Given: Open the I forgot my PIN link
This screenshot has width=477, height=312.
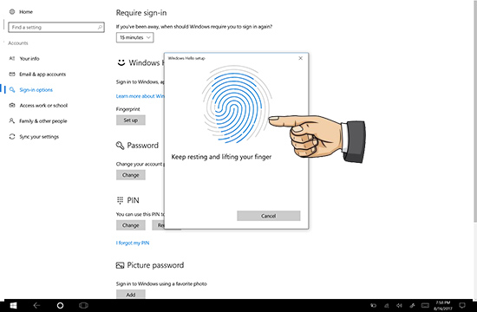Looking at the screenshot, I should (133, 243).
